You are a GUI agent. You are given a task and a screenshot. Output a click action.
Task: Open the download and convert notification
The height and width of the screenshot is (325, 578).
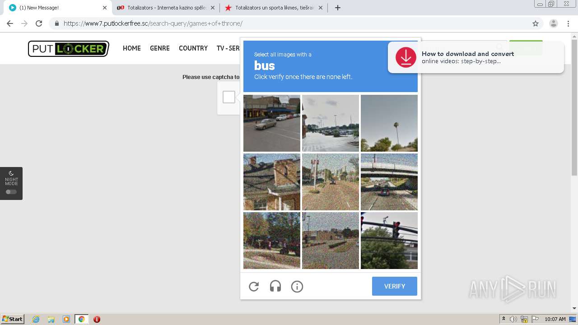[x=476, y=57]
